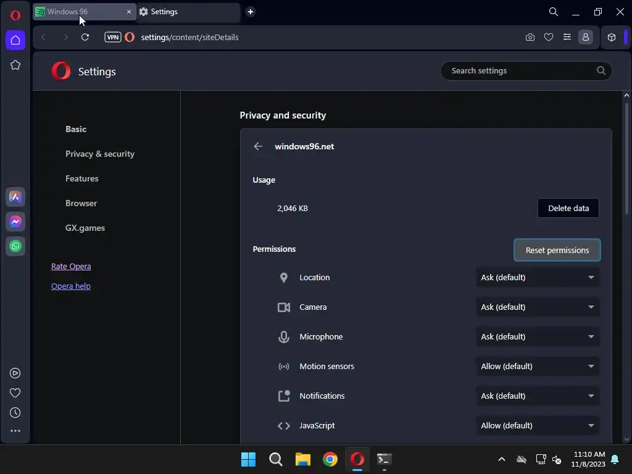Click Delete data button

(x=568, y=208)
